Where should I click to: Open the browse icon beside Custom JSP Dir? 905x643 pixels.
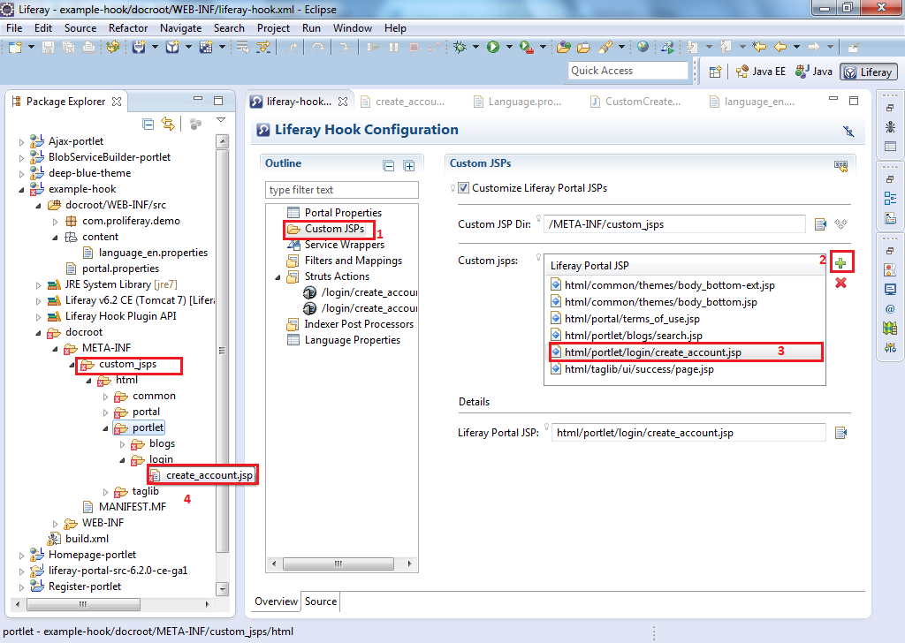[819, 224]
